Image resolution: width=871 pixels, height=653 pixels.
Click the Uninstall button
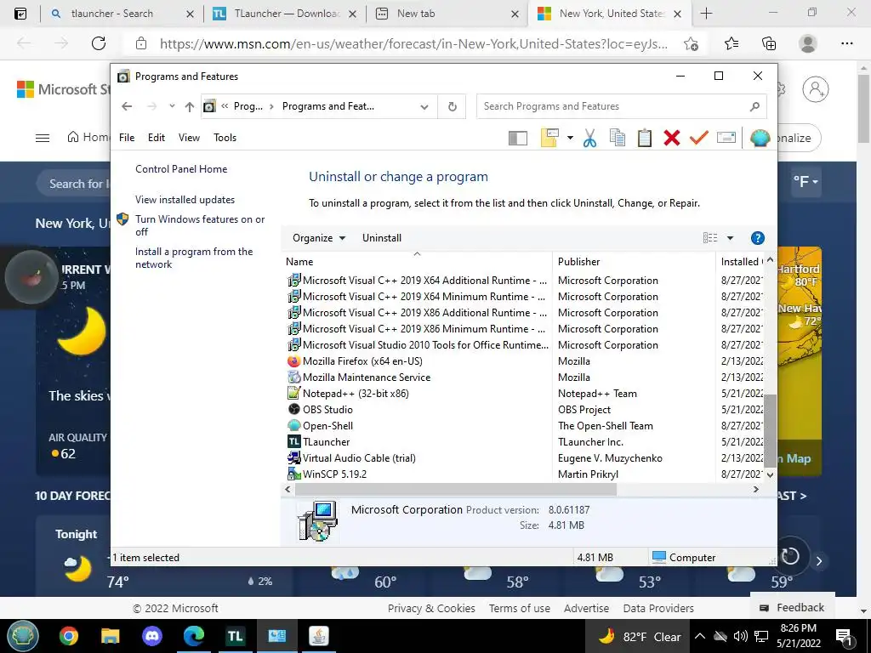(382, 238)
